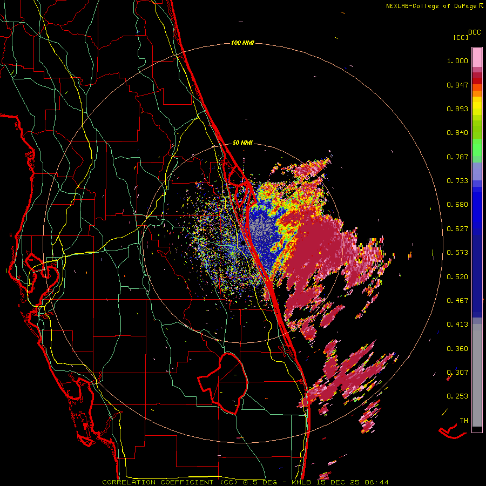Click the 50 NMI range ring label
The height and width of the screenshot is (486, 486).
pos(242,143)
